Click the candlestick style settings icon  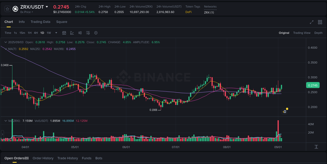pos(80,33)
